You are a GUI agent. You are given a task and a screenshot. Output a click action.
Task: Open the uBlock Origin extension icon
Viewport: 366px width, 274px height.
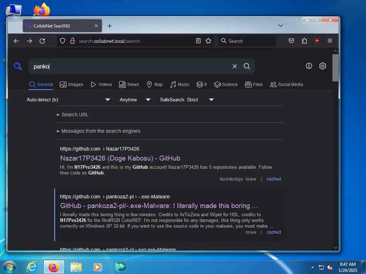tap(317, 41)
